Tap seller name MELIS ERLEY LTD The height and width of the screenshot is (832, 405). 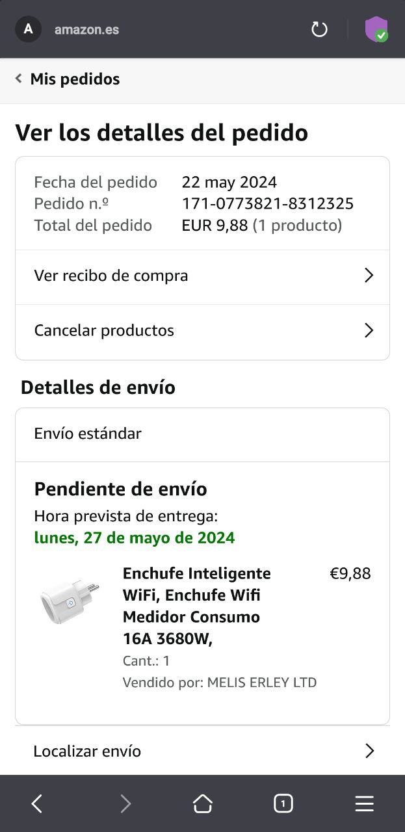pyautogui.click(x=261, y=682)
